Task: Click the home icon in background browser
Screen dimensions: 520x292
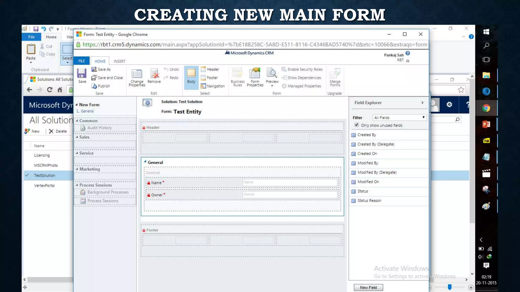Action: (x=60, y=89)
